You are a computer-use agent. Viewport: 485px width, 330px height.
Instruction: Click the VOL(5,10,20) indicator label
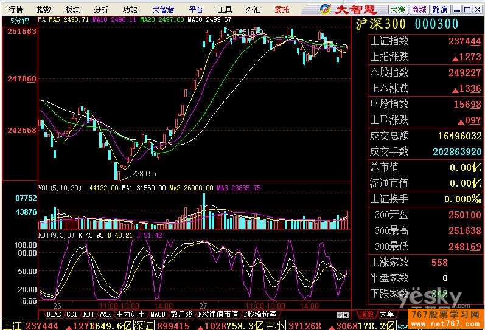click(60, 188)
